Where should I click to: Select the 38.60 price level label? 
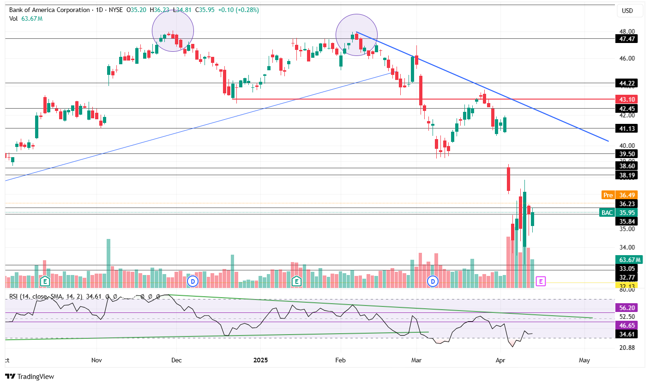pyautogui.click(x=626, y=165)
